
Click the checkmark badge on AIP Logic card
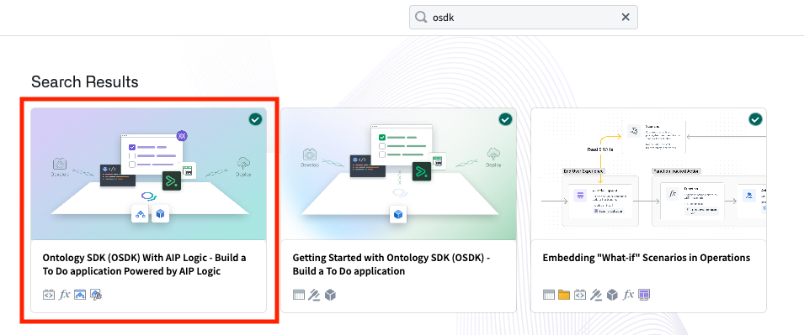click(255, 120)
